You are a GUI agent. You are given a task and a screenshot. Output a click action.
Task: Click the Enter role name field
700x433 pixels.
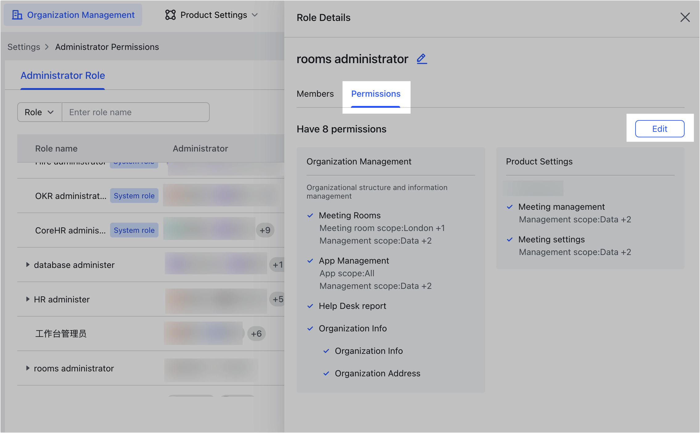[136, 112]
